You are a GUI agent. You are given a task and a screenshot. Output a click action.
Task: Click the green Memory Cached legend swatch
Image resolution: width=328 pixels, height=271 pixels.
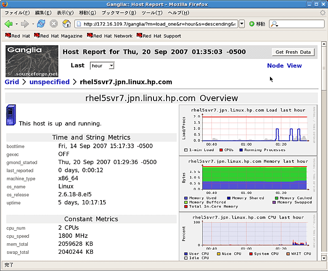277,198
